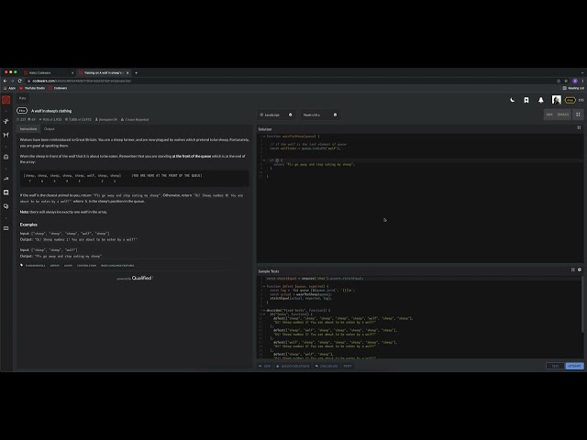Click the RESET button

(x=348, y=366)
